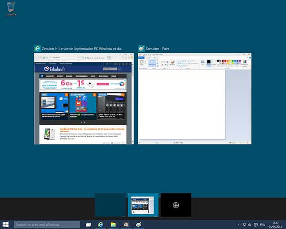Image resolution: width=286 pixels, height=229 pixels.
Task: Open Paint from the taskbar
Action: pos(139,225)
